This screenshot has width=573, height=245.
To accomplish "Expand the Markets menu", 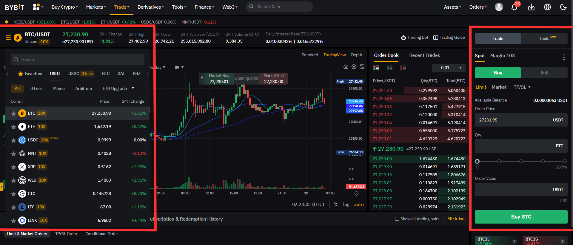I will click(x=96, y=7).
